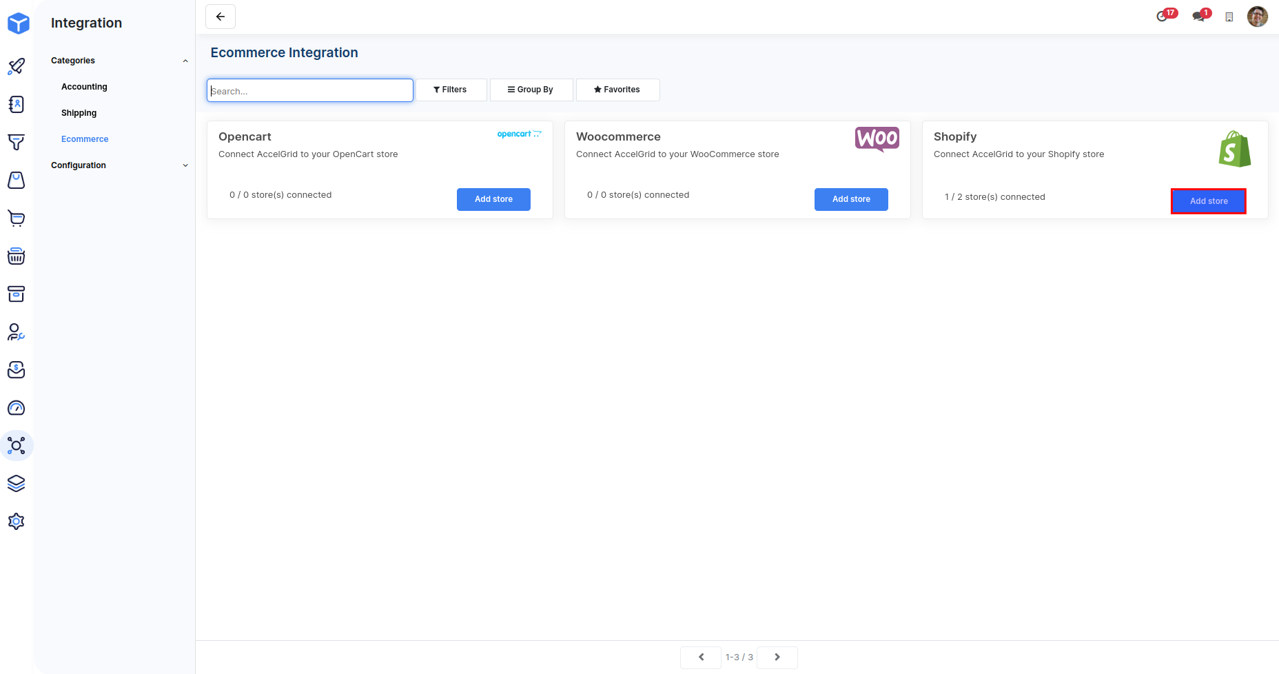
Task: Expand the Configuration section
Action: click(x=120, y=165)
